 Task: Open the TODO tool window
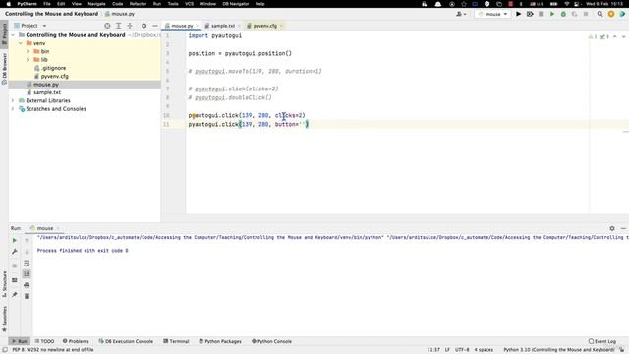(x=44, y=341)
